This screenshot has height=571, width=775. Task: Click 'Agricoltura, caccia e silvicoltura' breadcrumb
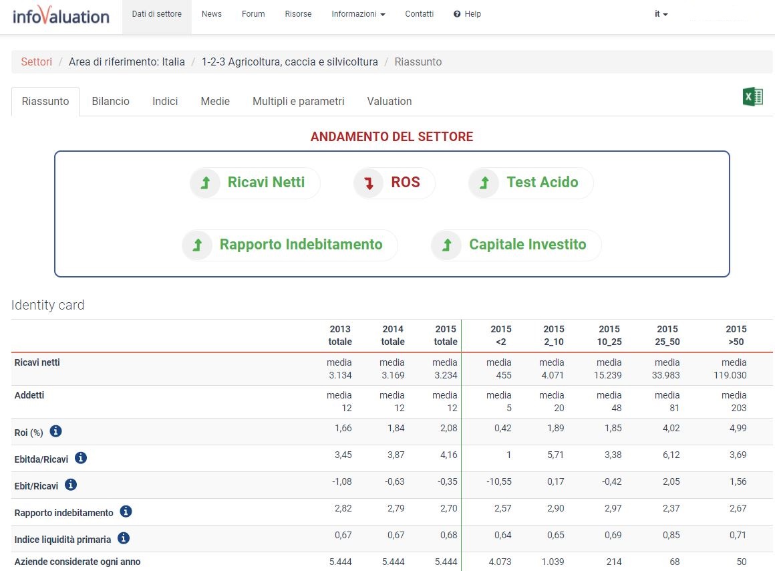[290, 62]
